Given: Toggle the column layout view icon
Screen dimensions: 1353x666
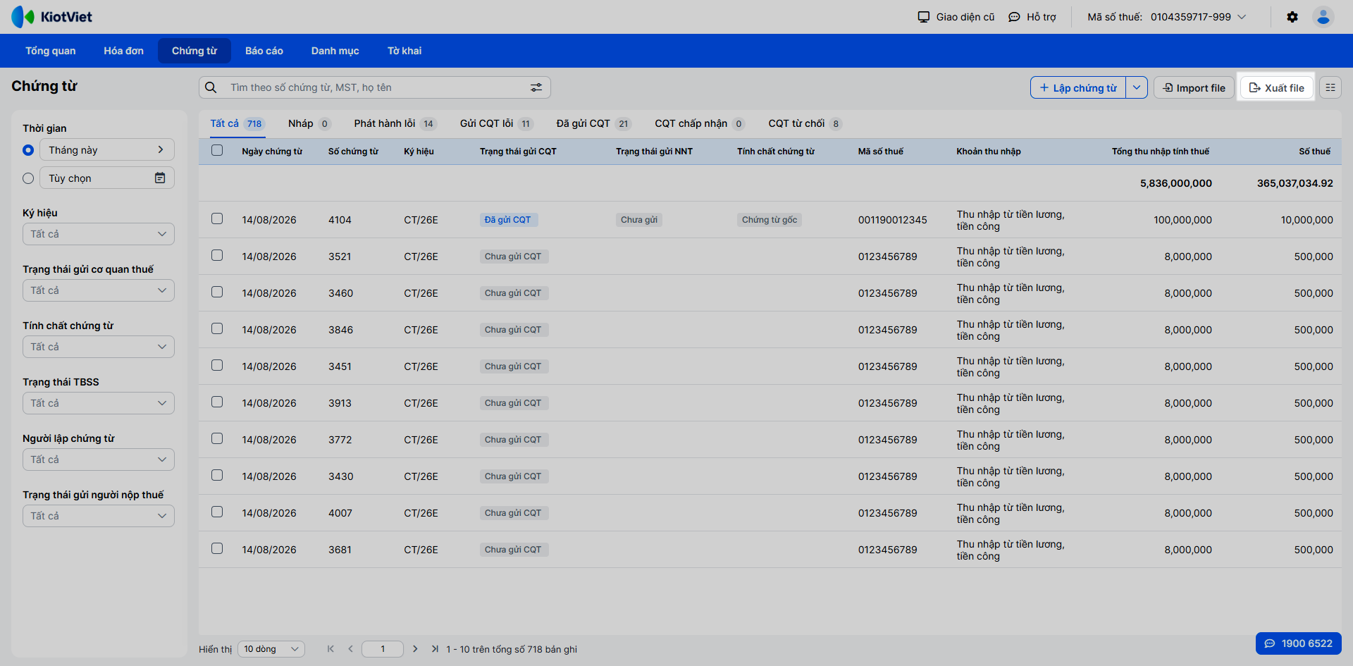Looking at the screenshot, I should [1330, 87].
